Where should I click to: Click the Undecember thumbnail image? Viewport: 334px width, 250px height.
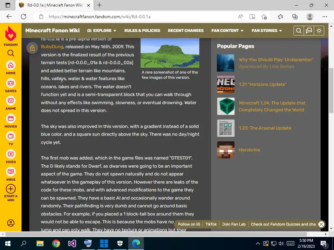click(226, 63)
